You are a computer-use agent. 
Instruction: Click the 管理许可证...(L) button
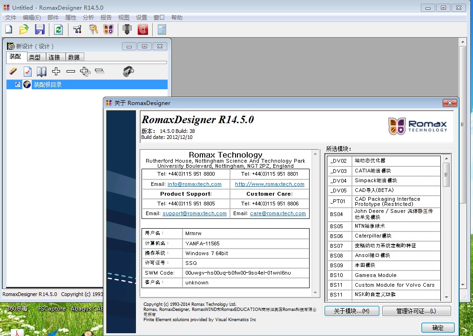tap(416, 311)
